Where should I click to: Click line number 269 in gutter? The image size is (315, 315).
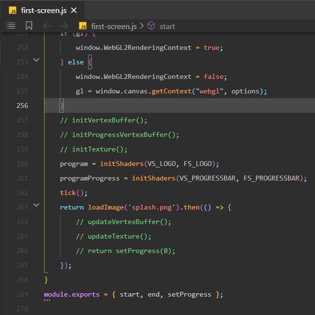22,294
